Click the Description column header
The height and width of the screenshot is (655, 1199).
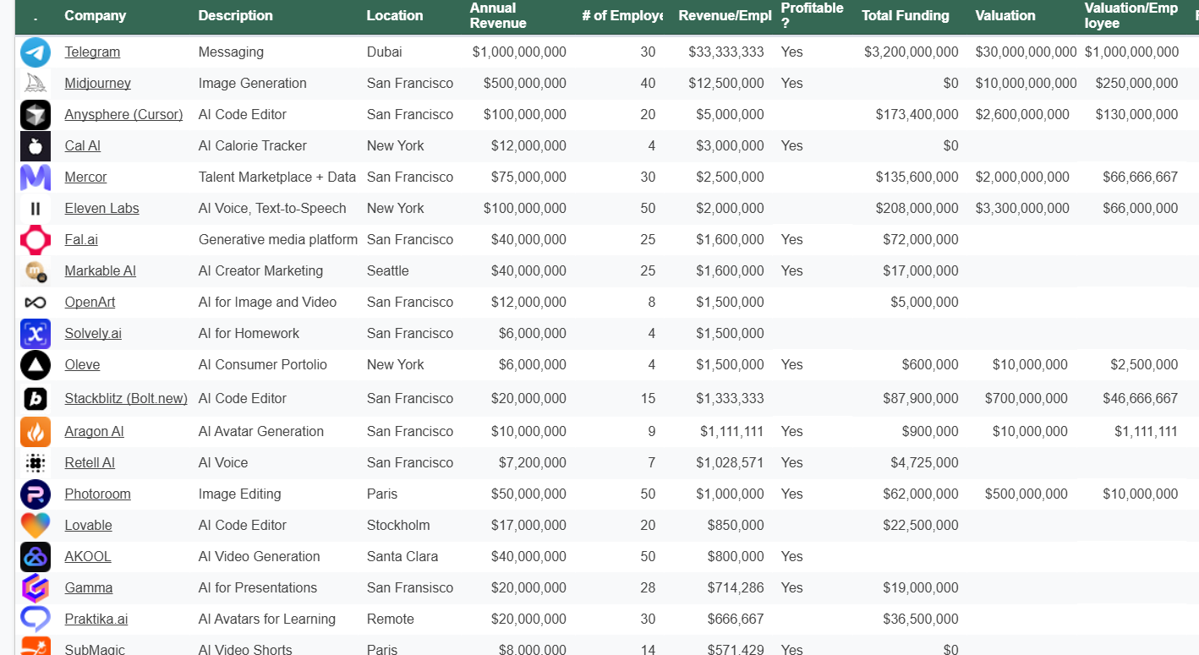pyautogui.click(x=236, y=15)
